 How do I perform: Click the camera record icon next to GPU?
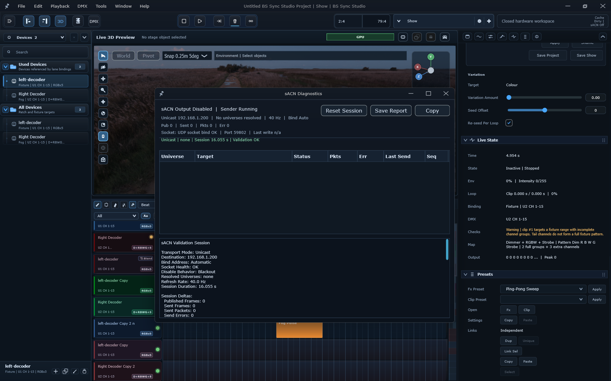(x=403, y=37)
